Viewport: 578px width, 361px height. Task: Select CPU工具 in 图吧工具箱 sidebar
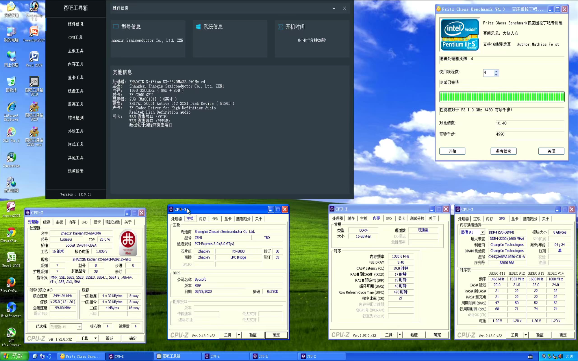pos(75,38)
